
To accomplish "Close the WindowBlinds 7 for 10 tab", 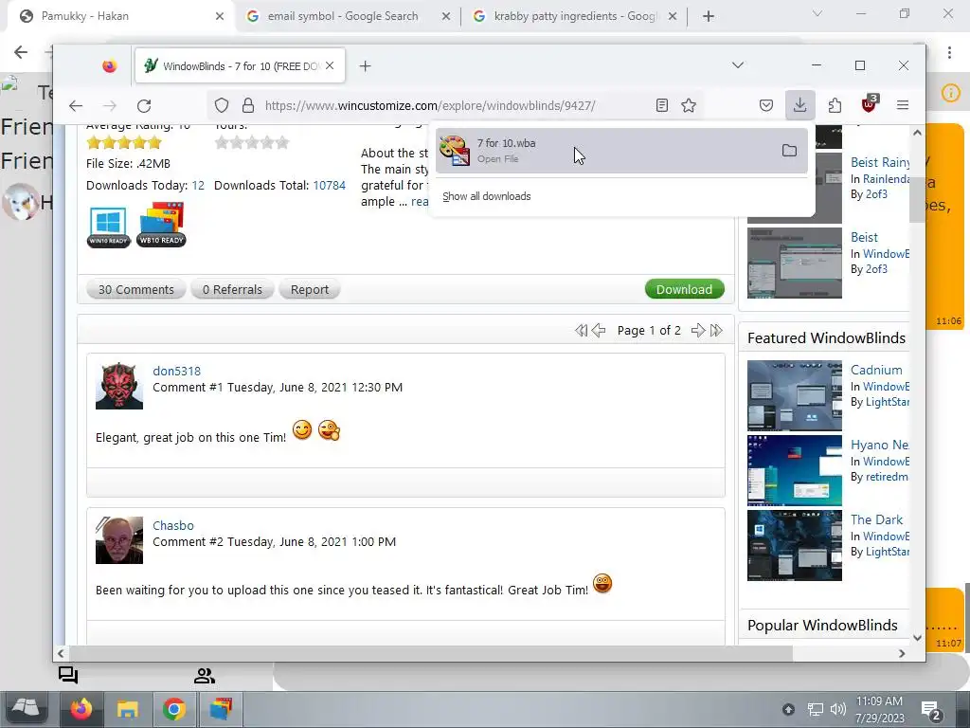I will 330,65.
